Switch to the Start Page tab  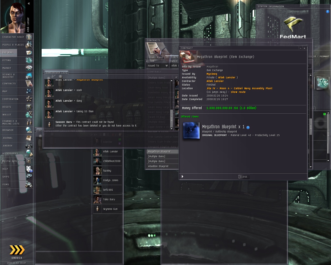point(156,57)
